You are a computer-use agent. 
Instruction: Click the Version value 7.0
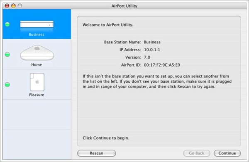(x=147, y=57)
